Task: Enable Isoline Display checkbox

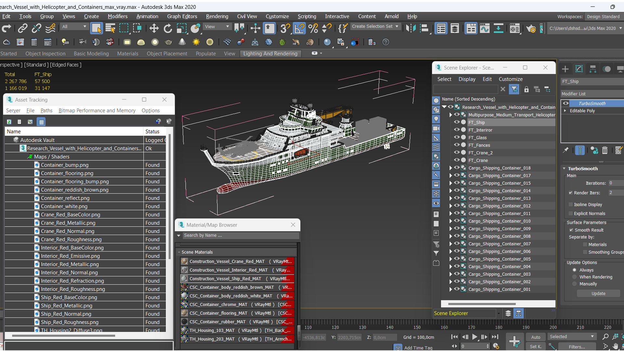Action: (570, 204)
